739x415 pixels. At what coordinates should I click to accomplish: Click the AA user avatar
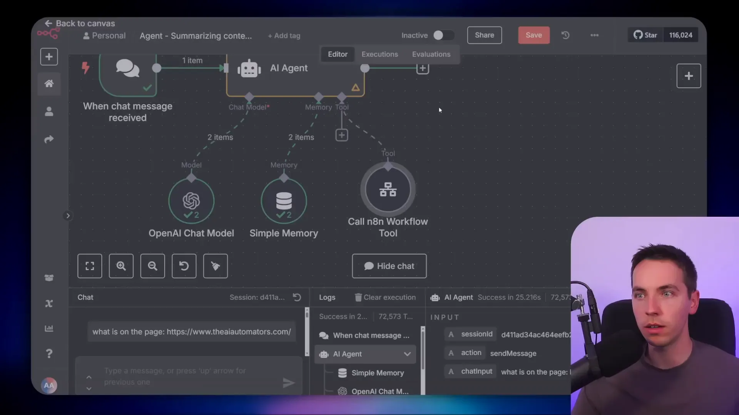click(49, 385)
